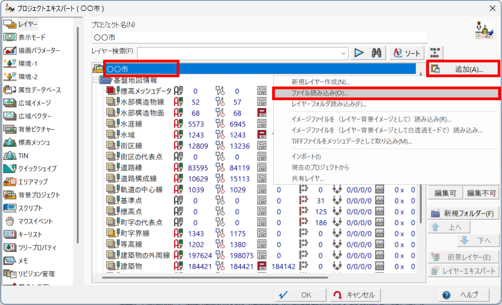Viewport: 502px width, 305px height.
Task: Click the tree layout icon beside ソート
Action: point(435,53)
